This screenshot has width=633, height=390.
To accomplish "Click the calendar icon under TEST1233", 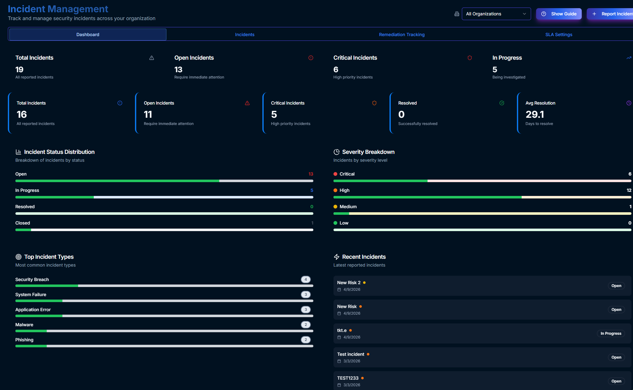I will pos(339,385).
